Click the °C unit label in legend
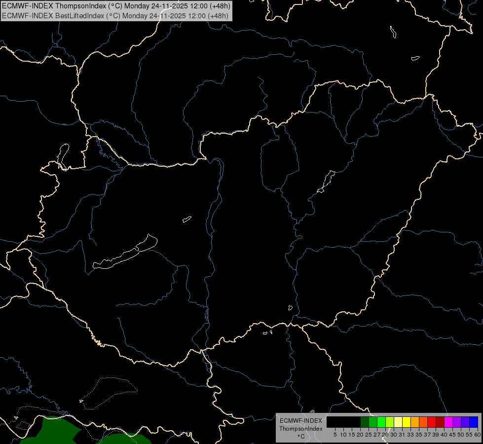The width and height of the screenshot is (483, 444). pos(301,437)
